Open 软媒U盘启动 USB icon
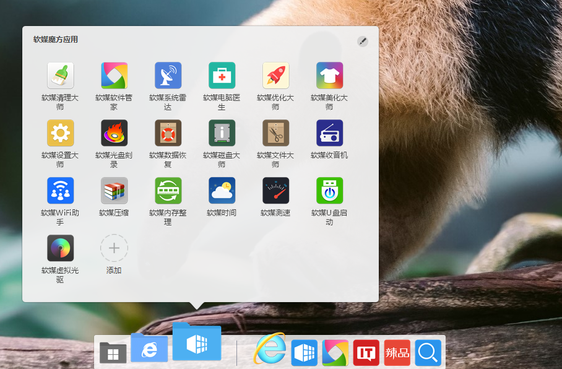 click(x=329, y=191)
